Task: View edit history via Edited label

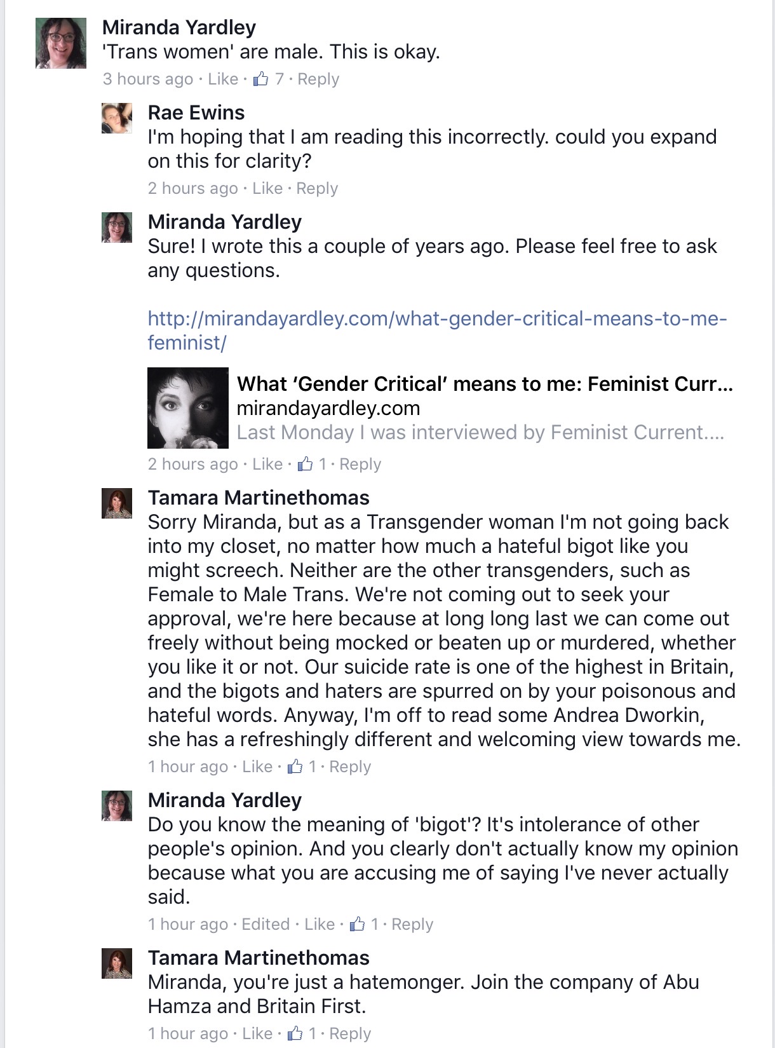Action: [266, 923]
